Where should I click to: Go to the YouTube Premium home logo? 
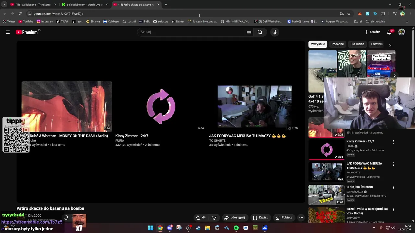tap(28, 32)
